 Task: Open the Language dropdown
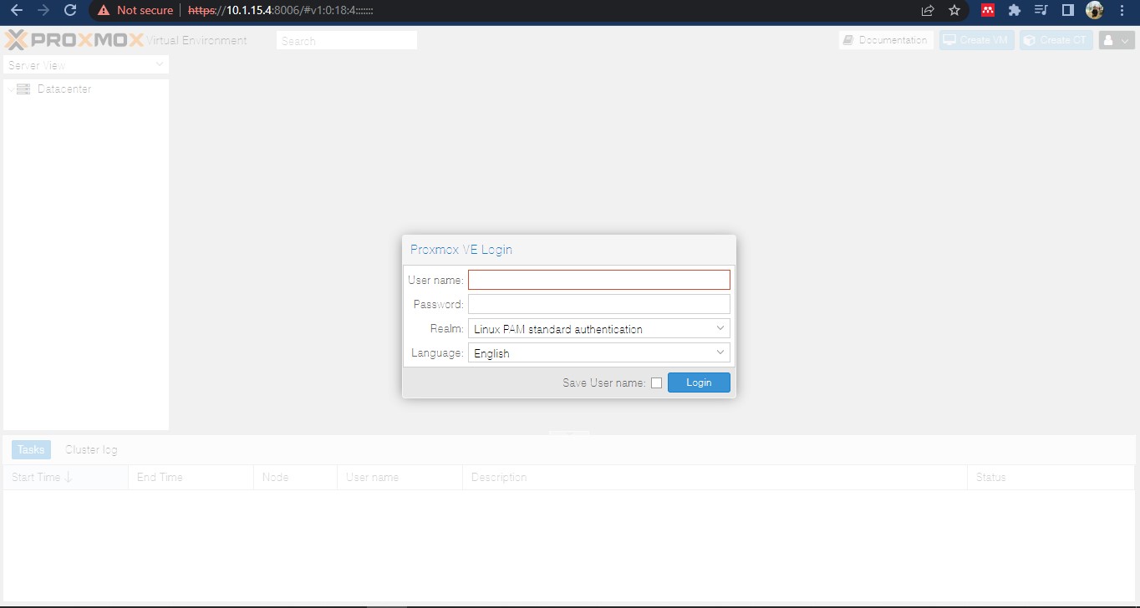(720, 352)
